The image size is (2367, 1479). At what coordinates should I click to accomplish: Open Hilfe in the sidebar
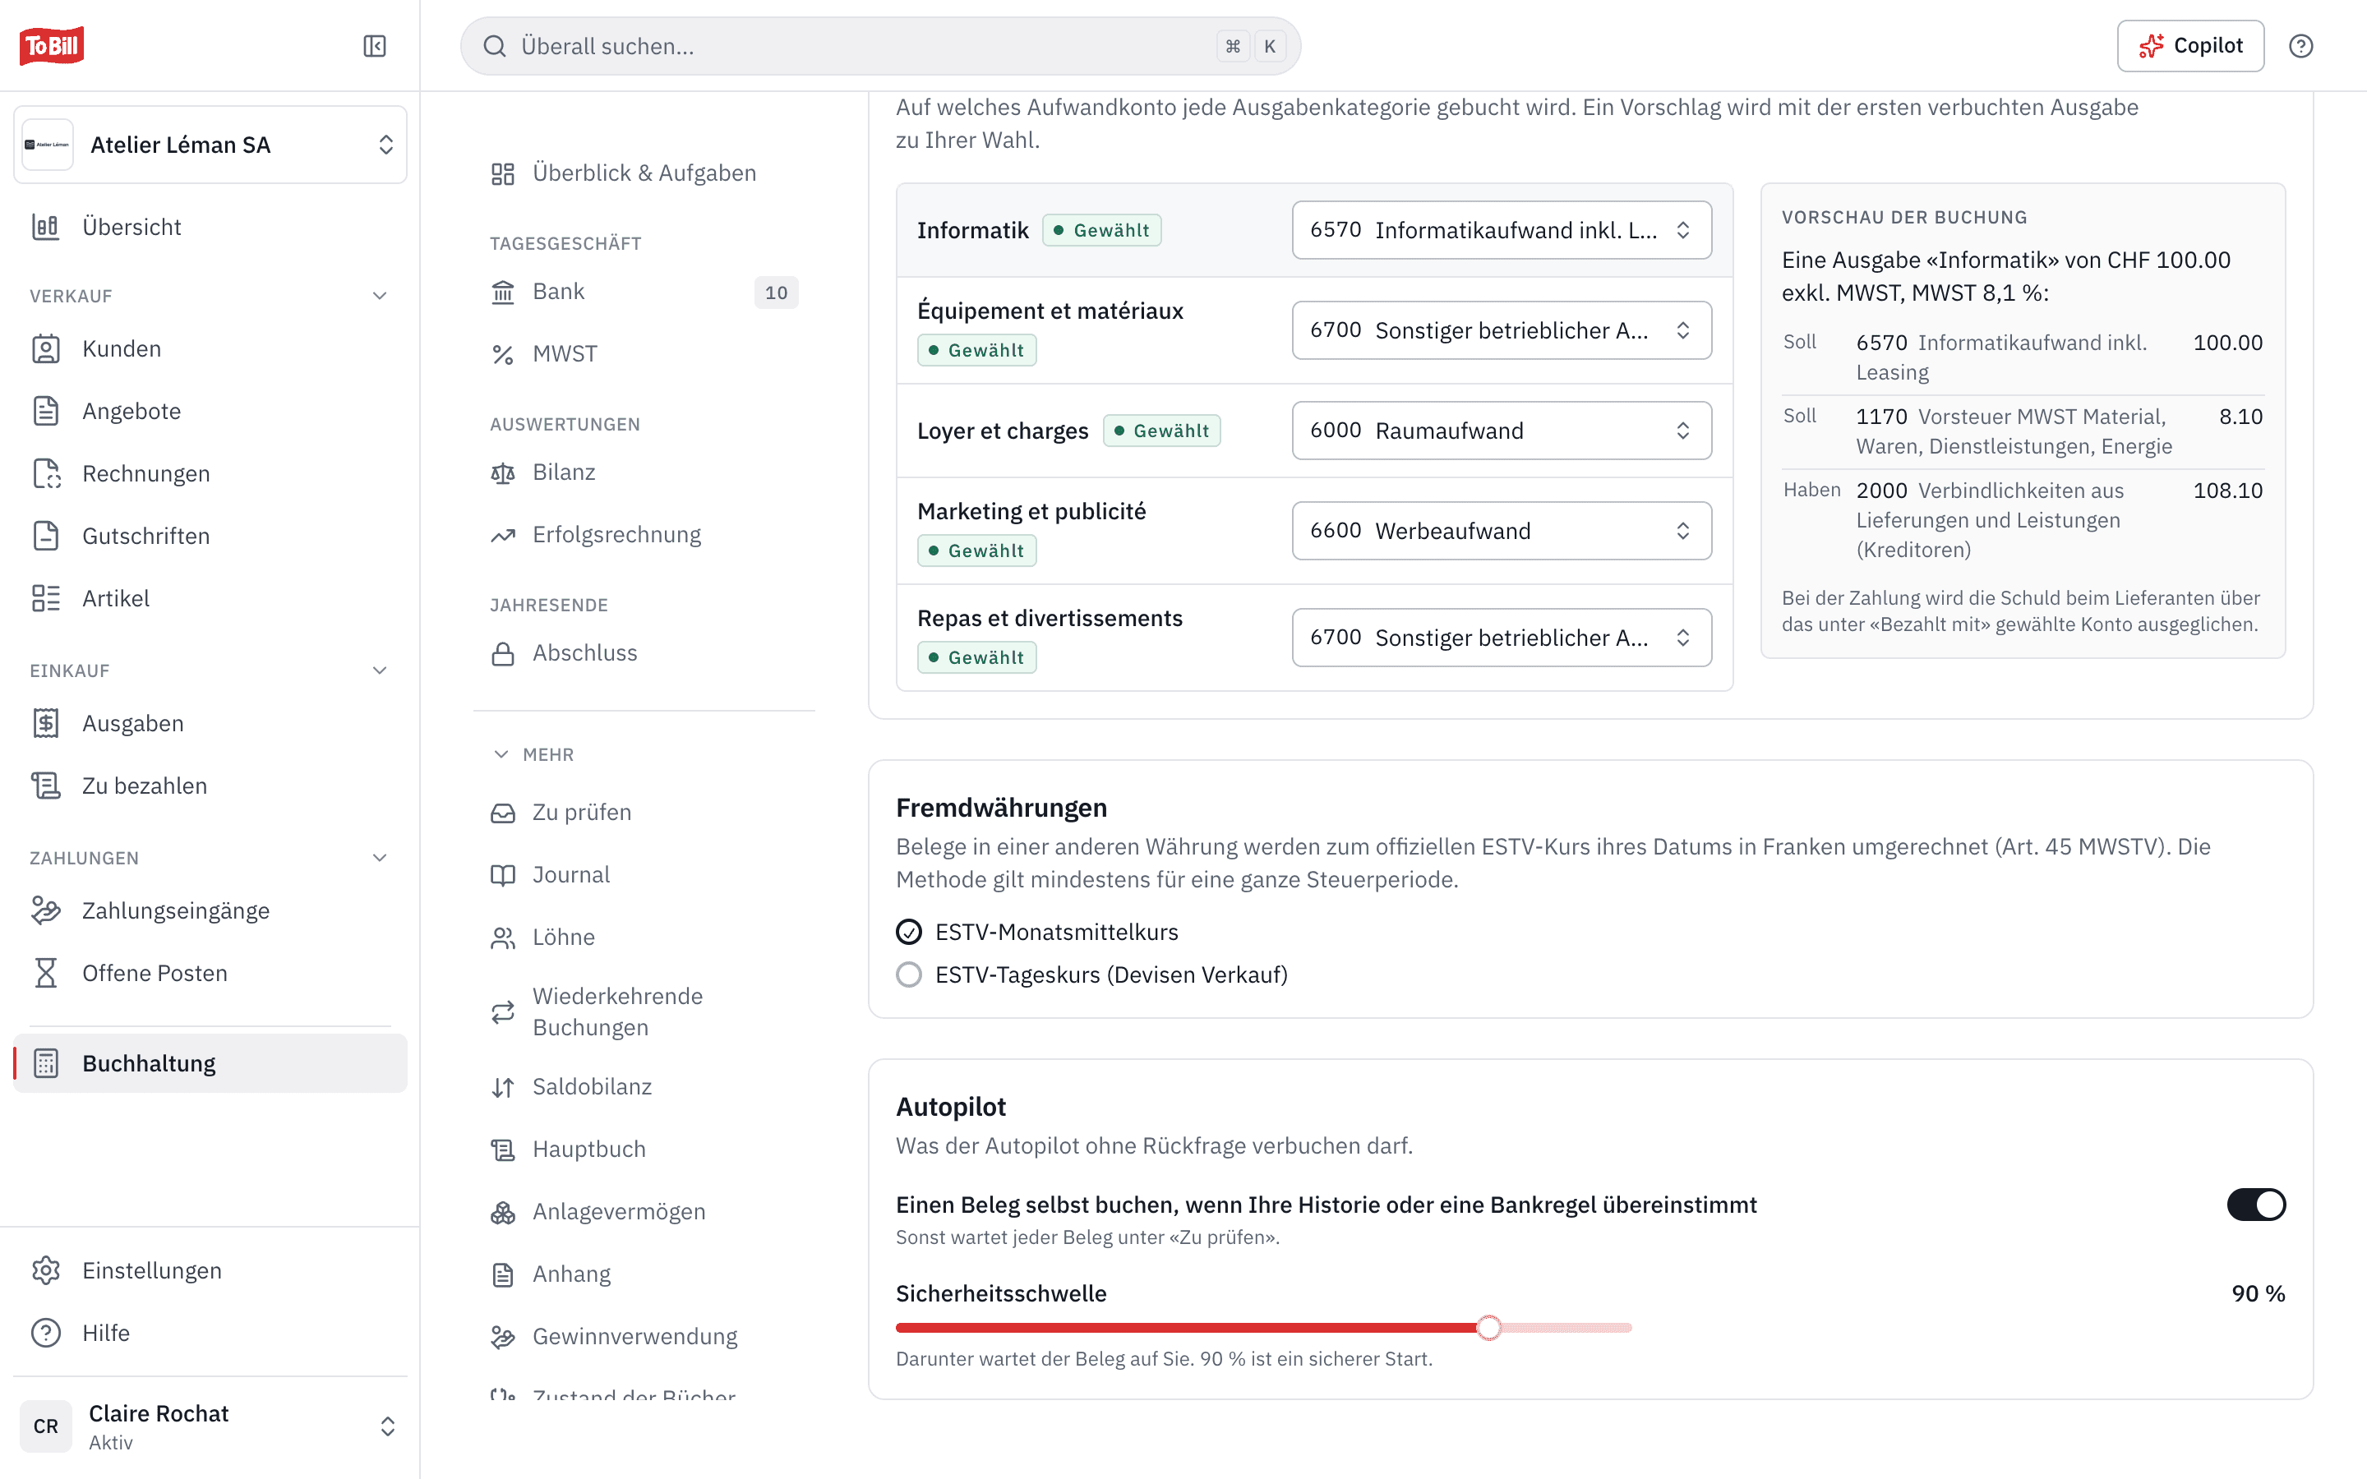pos(210,1334)
